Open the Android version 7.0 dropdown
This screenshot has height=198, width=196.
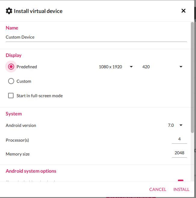click(x=175, y=125)
